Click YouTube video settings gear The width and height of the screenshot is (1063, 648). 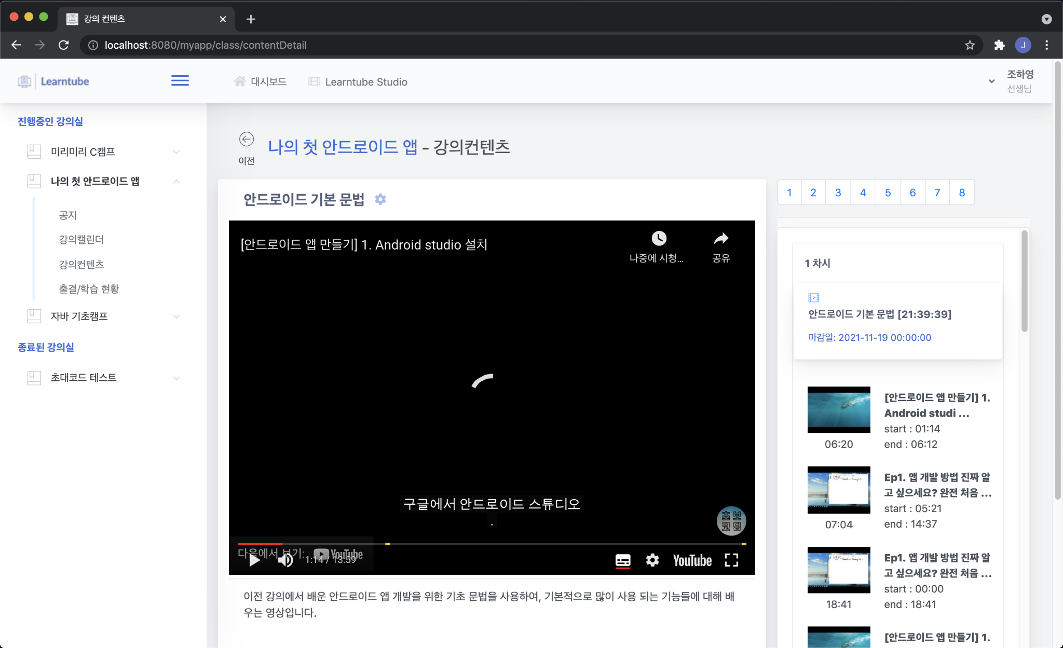tap(652, 560)
